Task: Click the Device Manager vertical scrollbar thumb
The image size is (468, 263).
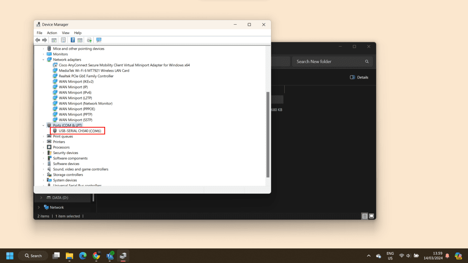Action: pos(268,135)
